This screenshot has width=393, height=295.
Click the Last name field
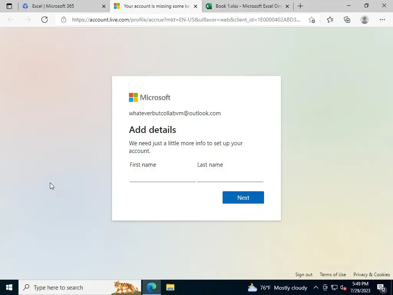[230, 177]
